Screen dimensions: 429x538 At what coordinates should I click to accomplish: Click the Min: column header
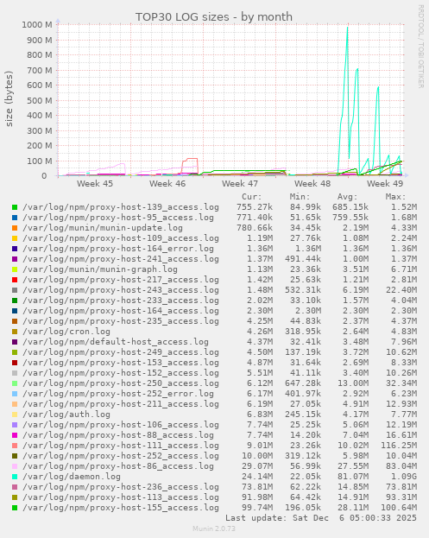(300, 197)
